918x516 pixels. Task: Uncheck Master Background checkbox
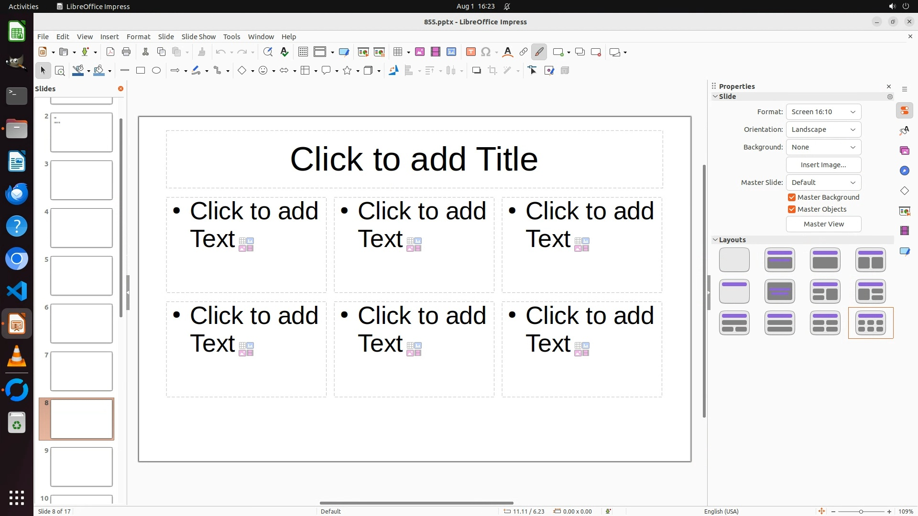(792, 197)
